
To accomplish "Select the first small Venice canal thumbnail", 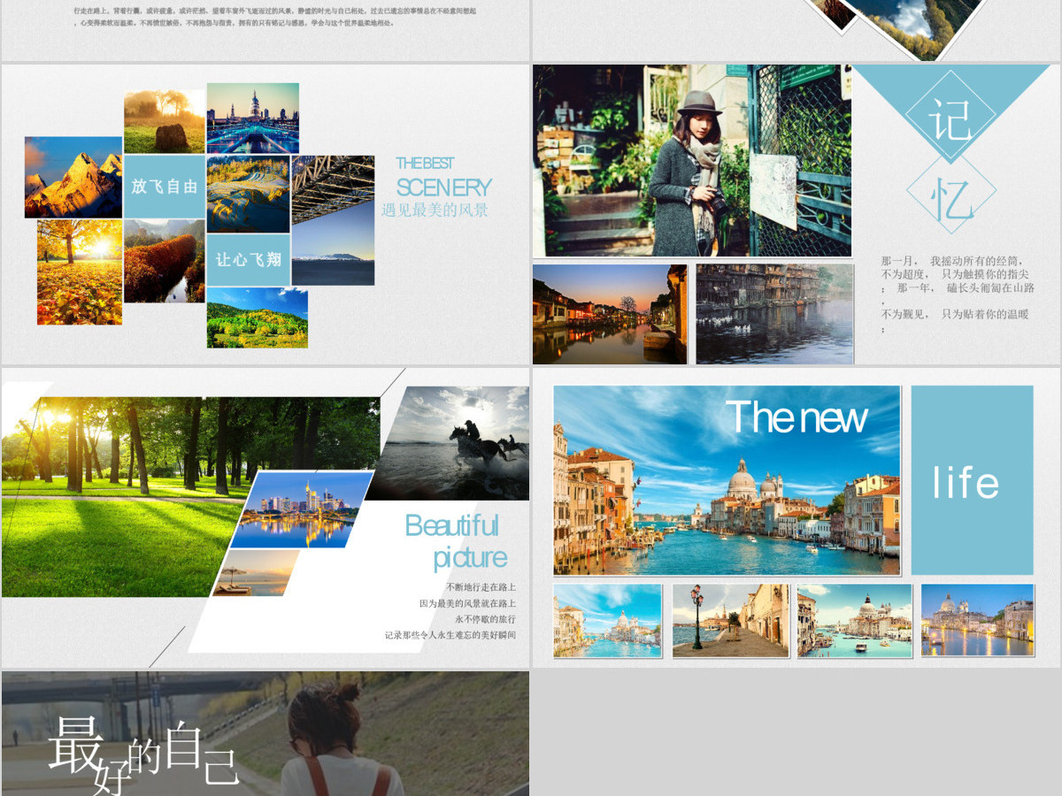I will click(607, 620).
